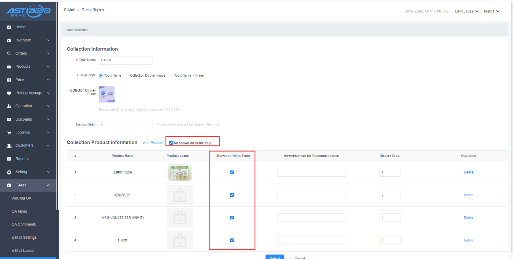
Task: Click the Home icon in sidebar
Action: pyautogui.click(x=9, y=27)
